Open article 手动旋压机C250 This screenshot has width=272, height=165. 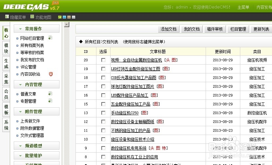(x=125, y=113)
